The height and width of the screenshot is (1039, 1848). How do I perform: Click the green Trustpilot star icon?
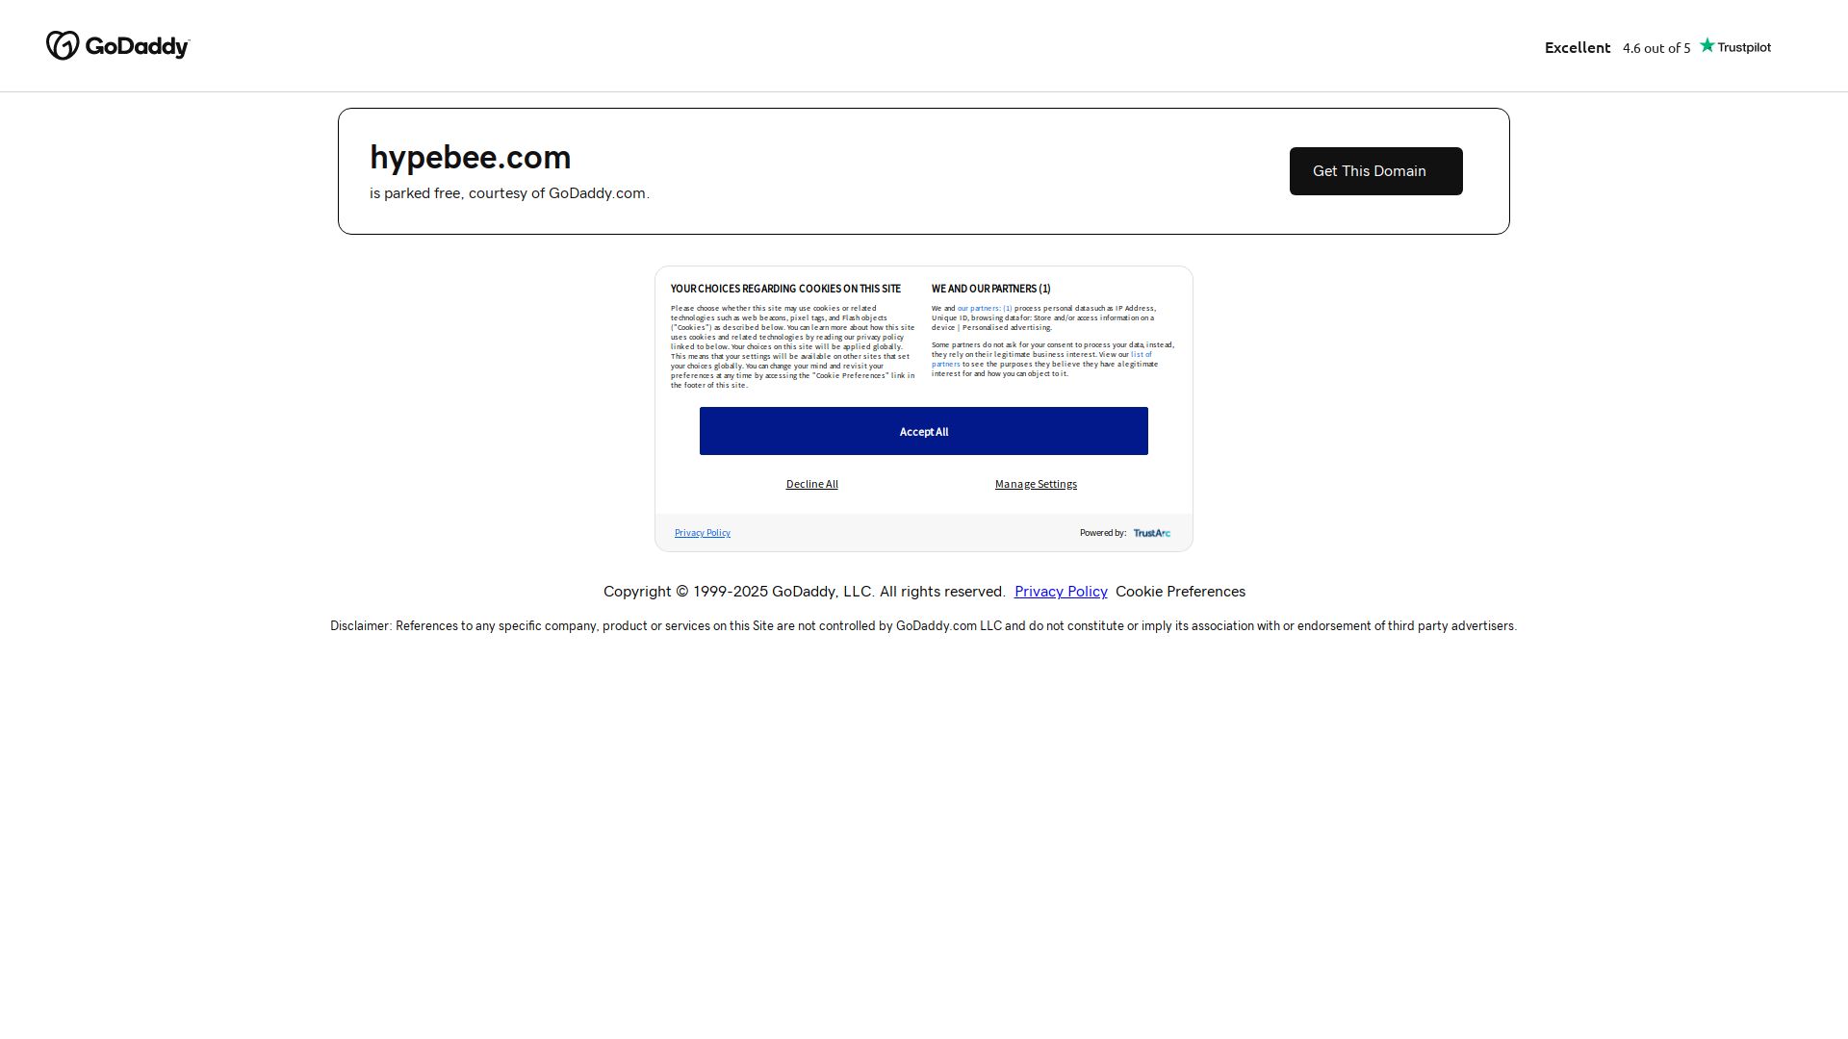click(x=1707, y=45)
